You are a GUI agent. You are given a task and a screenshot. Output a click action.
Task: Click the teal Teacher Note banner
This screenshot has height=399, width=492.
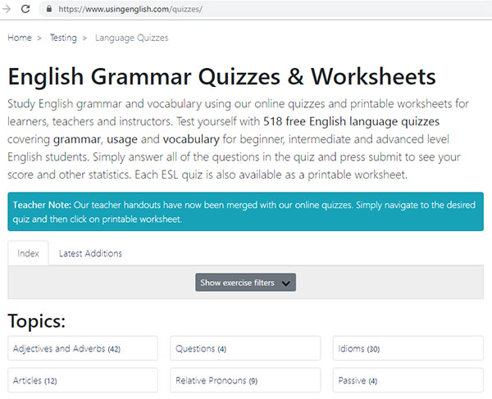click(245, 212)
